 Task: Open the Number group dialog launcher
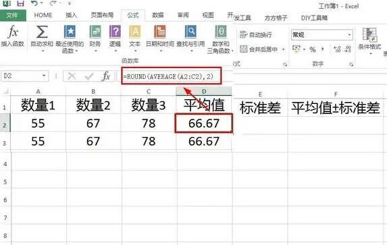(x=351, y=65)
